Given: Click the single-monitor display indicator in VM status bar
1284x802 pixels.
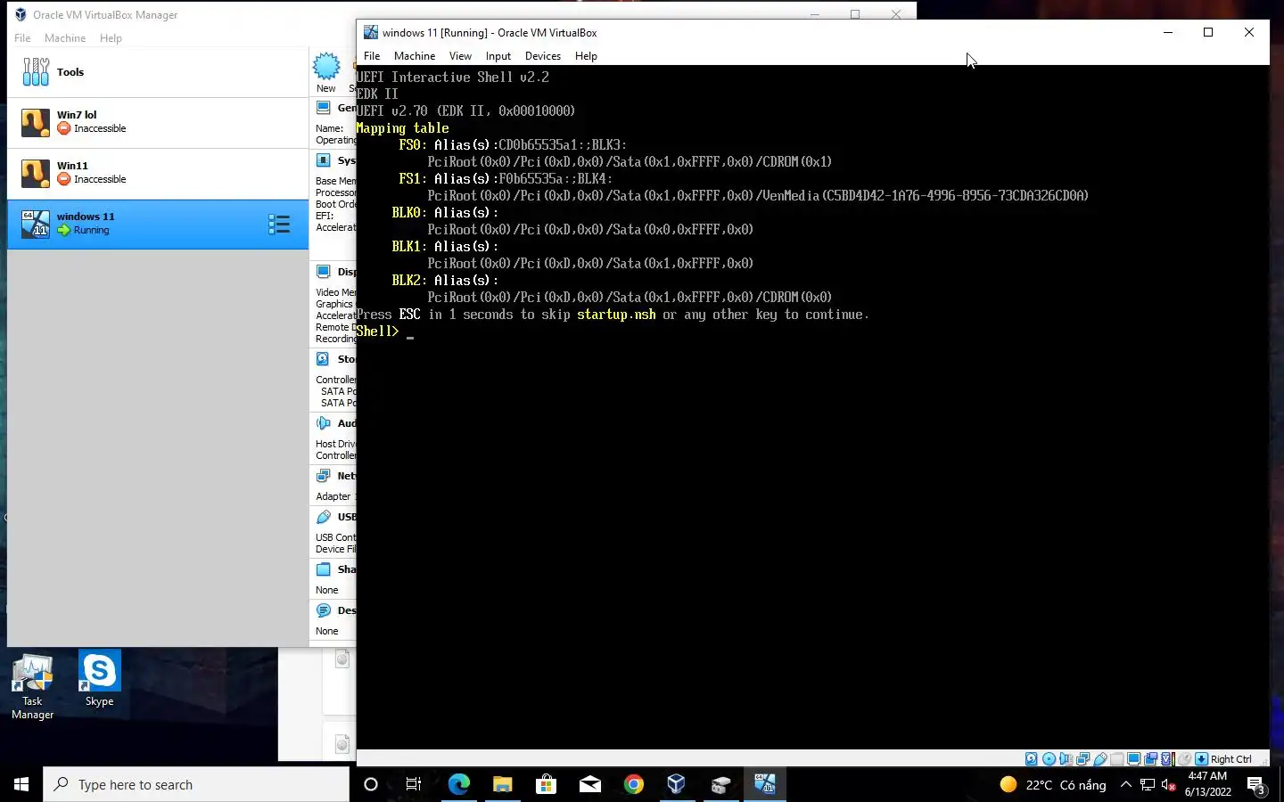Looking at the screenshot, I should point(1133,759).
